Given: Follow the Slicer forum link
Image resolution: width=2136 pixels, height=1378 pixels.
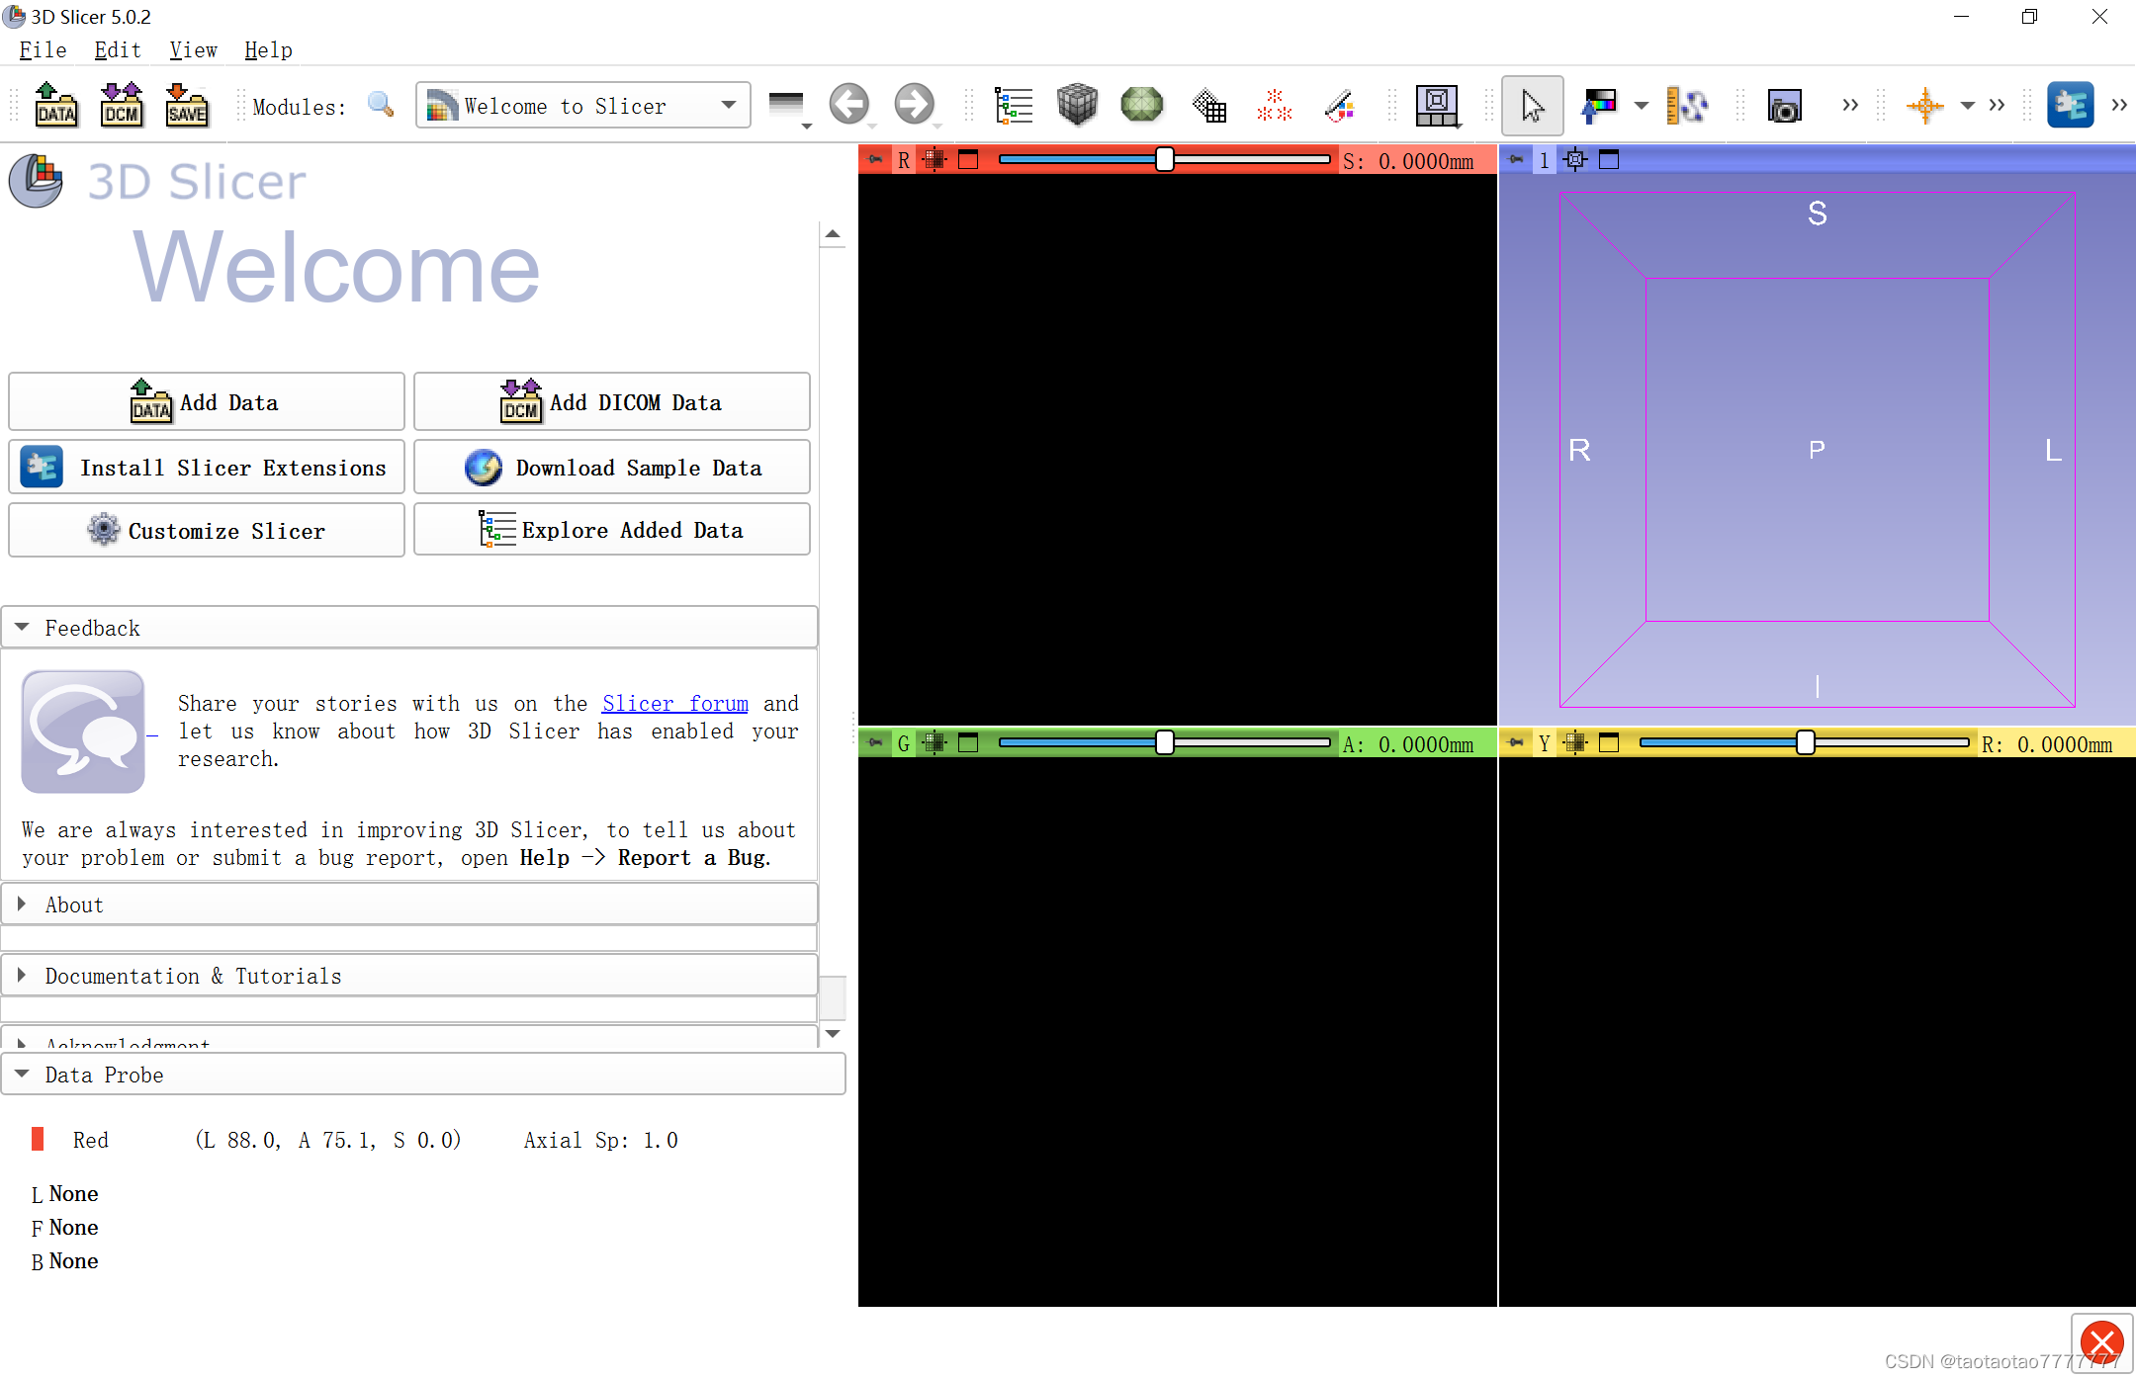Looking at the screenshot, I should point(674,703).
